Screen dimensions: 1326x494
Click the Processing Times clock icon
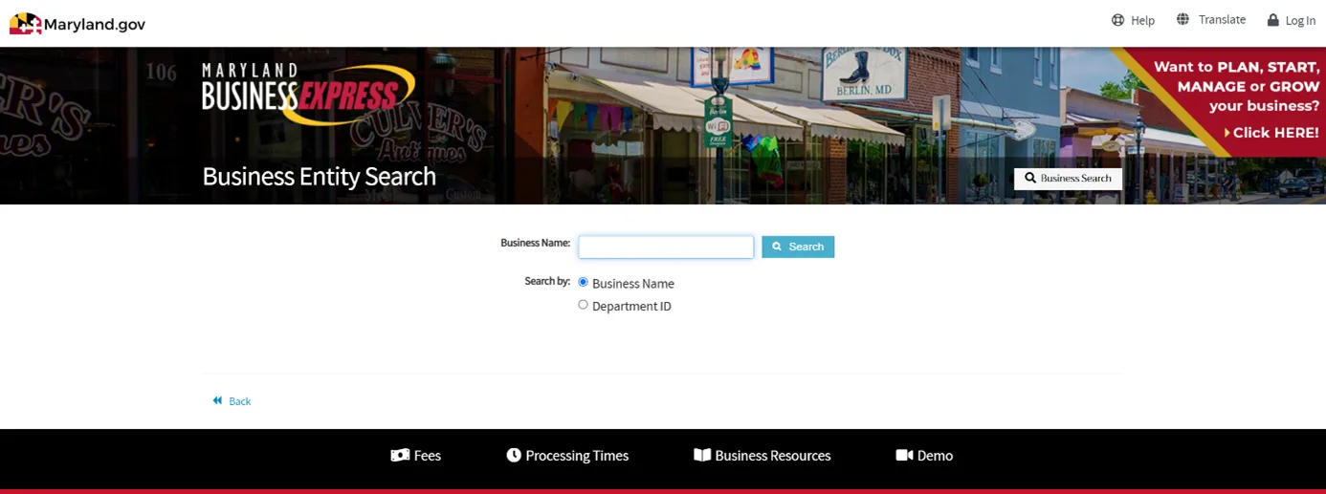coord(514,456)
